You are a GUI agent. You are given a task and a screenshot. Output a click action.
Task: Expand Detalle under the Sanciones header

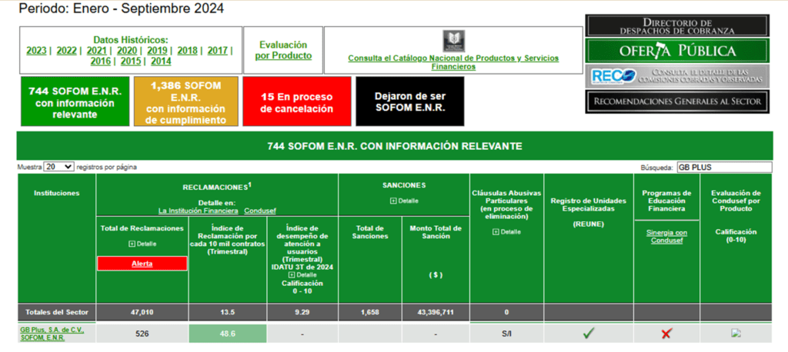click(404, 201)
